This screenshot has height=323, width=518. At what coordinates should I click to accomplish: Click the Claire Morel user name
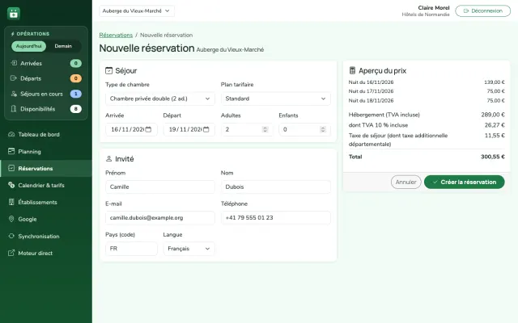[434, 7]
